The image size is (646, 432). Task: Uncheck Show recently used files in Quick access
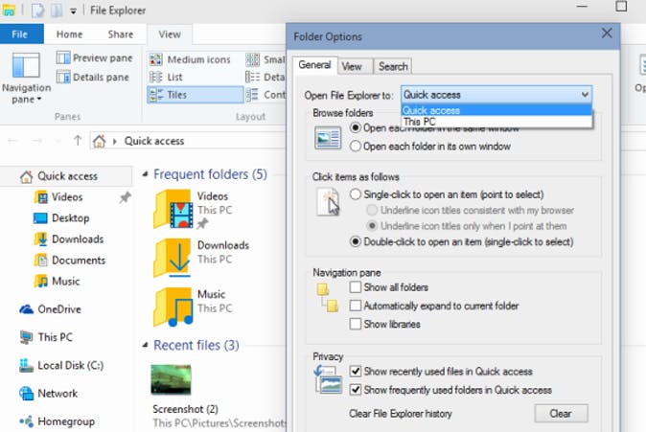441,372
